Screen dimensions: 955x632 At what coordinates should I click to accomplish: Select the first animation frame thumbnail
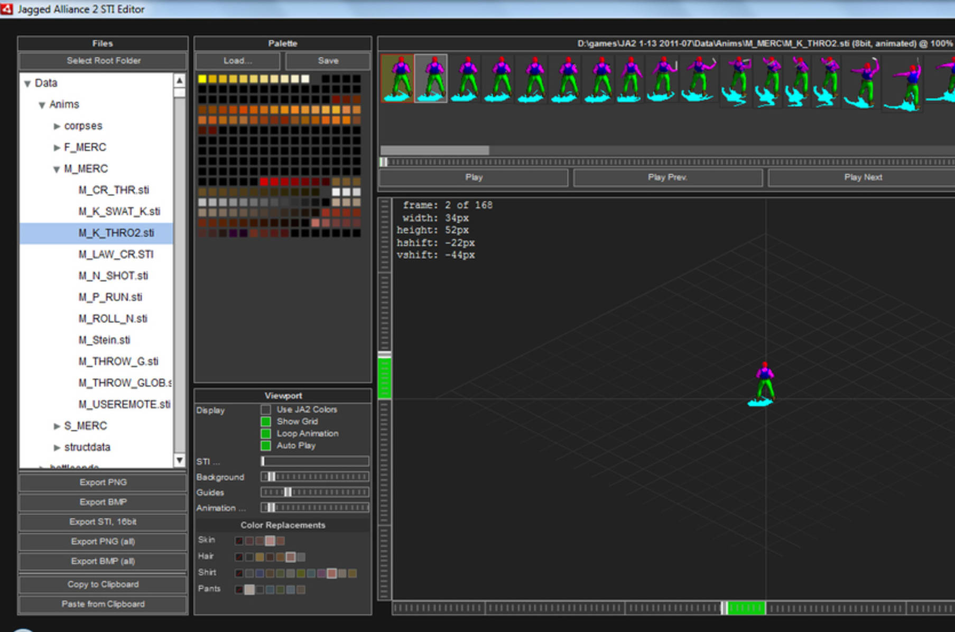397,78
